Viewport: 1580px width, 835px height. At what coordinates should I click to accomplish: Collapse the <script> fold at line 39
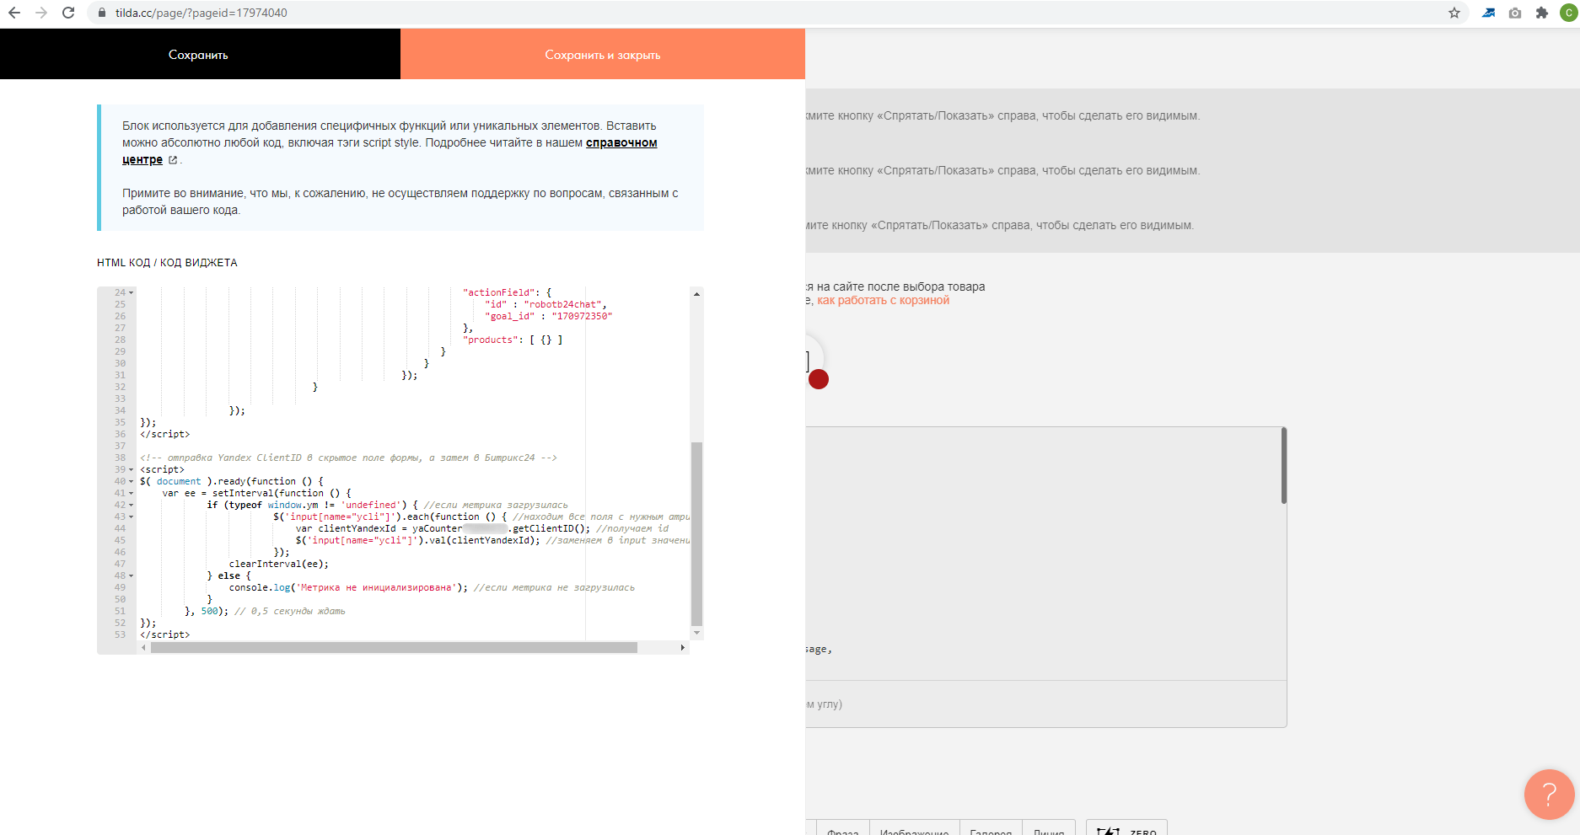click(131, 469)
